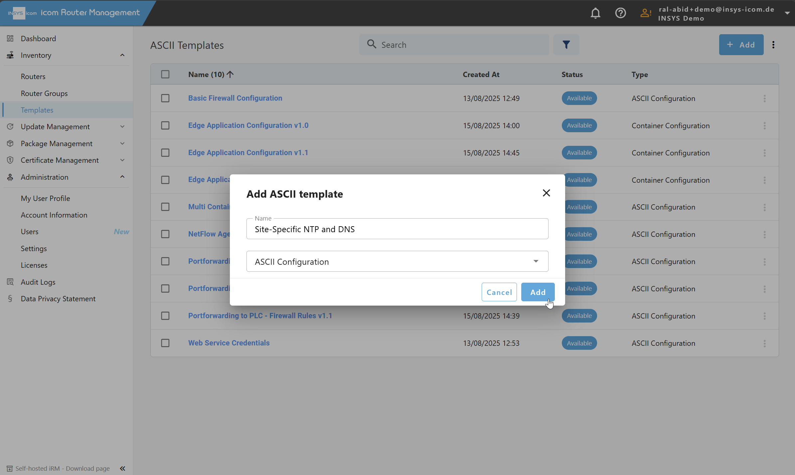
Task: Click the Search templates field
Action: pyautogui.click(x=454, y=45)
